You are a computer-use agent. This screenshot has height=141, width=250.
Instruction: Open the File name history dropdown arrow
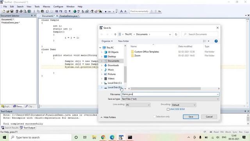click(218, 94)
